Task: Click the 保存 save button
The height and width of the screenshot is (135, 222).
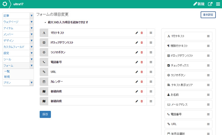Action: click(45, 114)
